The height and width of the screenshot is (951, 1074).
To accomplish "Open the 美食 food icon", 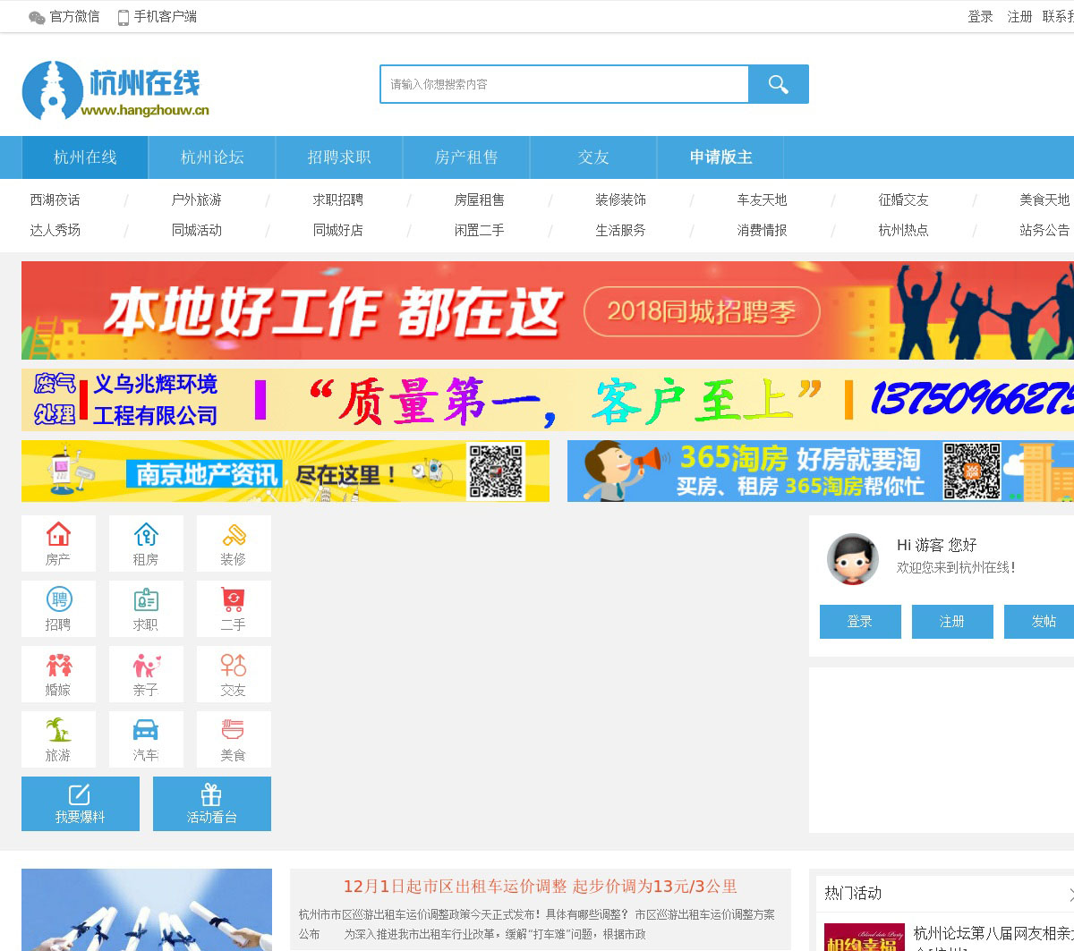I will [x=234, y=731].
